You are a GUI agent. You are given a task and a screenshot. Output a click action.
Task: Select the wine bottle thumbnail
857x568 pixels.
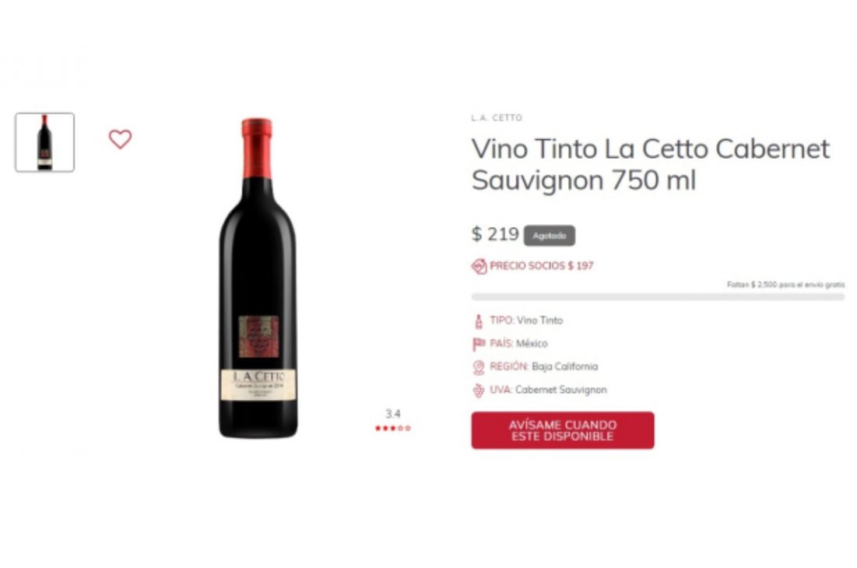(x=45, y=142)
